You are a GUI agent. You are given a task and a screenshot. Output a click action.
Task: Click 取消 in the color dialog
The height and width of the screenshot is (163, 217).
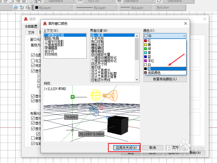click(153, 148)
